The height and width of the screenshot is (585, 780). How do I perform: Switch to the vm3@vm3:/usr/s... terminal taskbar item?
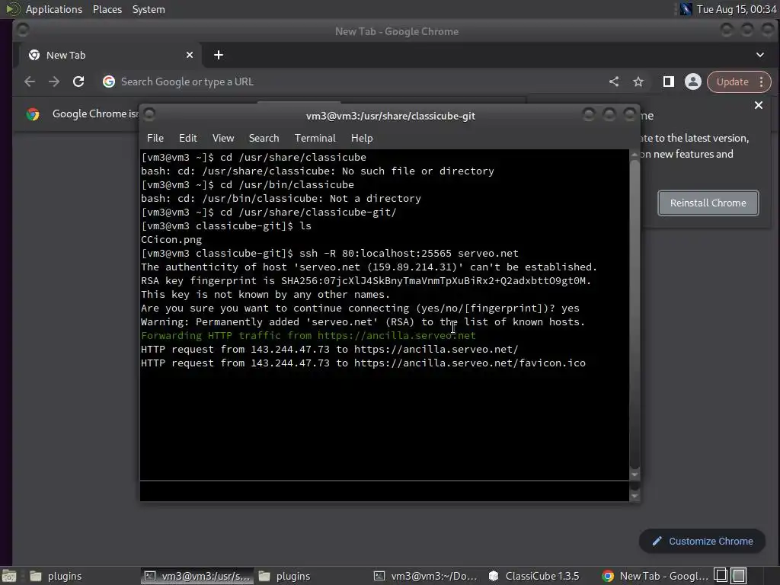point(197,576)
